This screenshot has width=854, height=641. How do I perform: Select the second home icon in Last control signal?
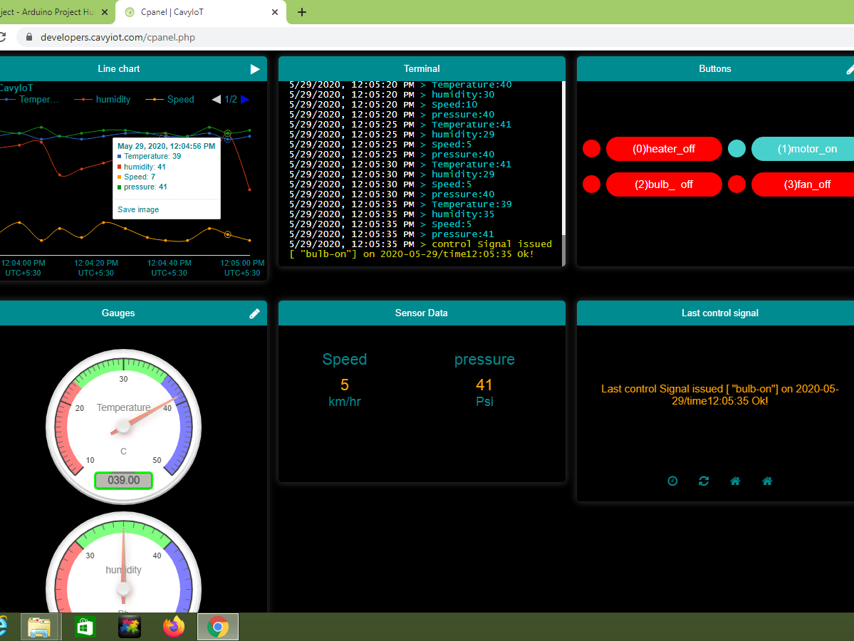tap(766, 481)
